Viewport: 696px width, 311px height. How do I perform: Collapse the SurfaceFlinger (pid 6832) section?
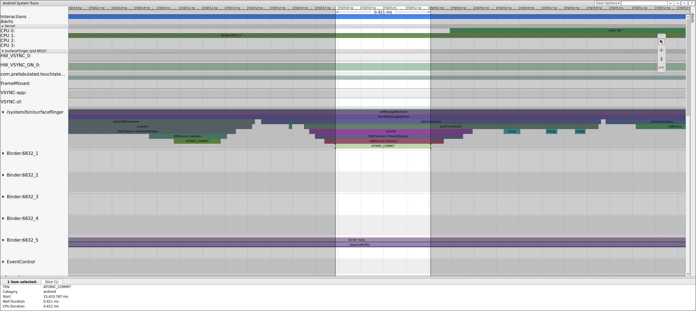coord(3,51)
